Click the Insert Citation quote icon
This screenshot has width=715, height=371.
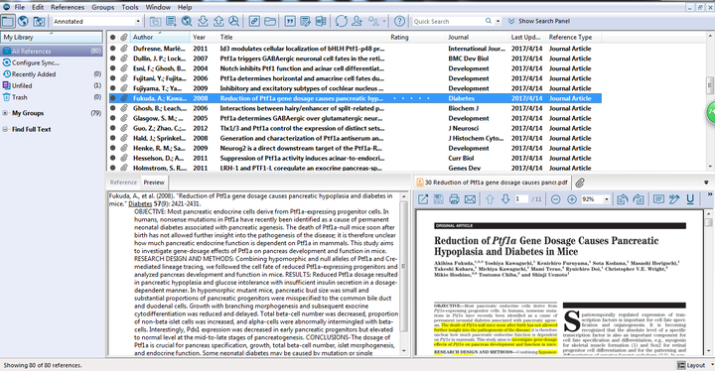pyautogui.click(x=290, y=21)
